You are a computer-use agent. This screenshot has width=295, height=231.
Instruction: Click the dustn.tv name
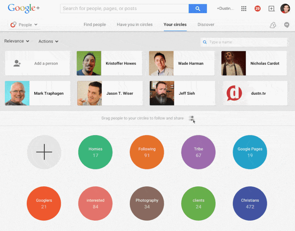[258, 93]
